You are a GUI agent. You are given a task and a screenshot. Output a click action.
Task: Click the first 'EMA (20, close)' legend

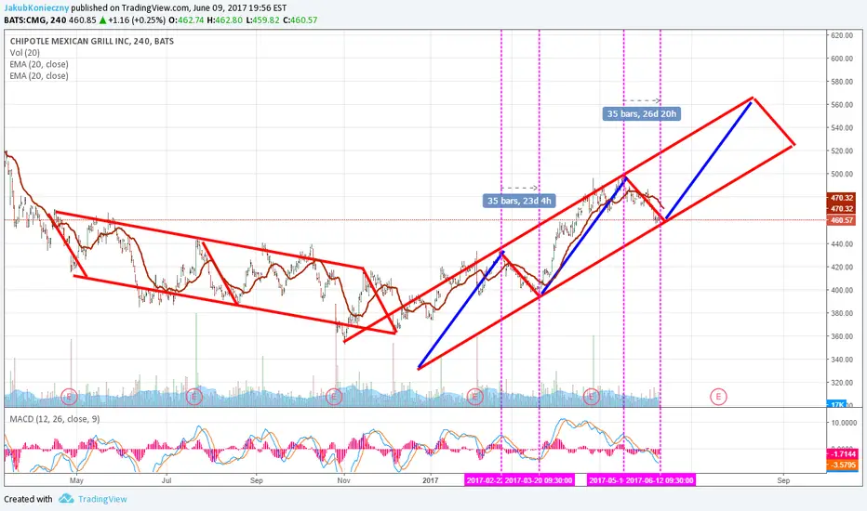tap(39, 64)
